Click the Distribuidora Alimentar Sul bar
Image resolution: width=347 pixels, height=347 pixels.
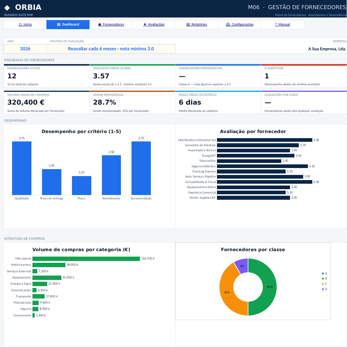point(264,140)
